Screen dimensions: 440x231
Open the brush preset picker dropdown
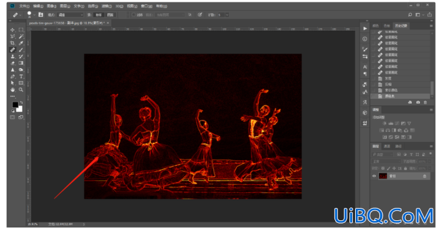pos(34,14)
